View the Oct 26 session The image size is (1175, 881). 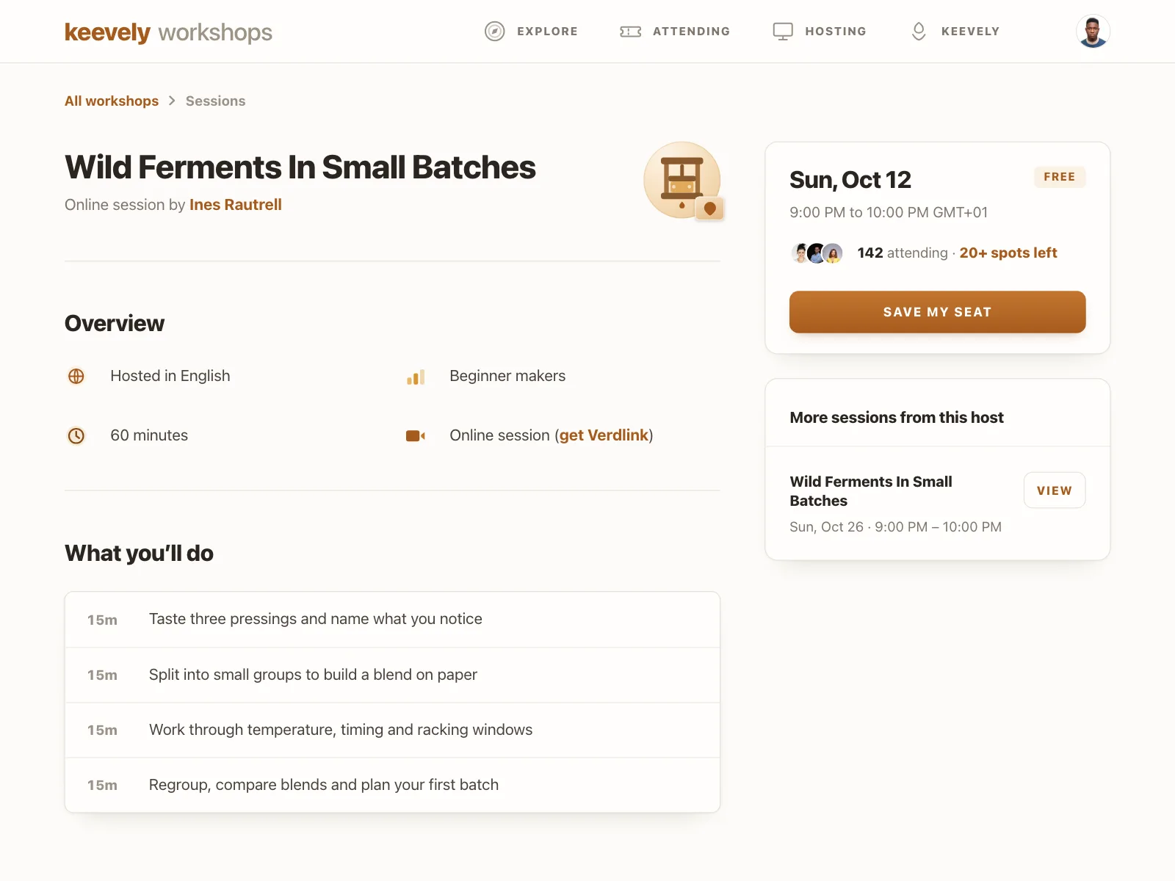(x=1055, y=490)
